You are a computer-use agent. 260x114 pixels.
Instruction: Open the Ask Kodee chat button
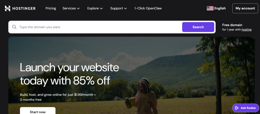(246, 108)
